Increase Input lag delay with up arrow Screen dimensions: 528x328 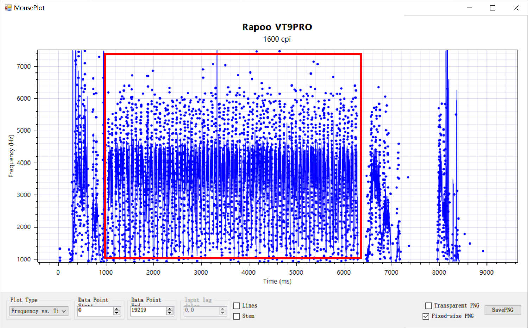(222, 309)
